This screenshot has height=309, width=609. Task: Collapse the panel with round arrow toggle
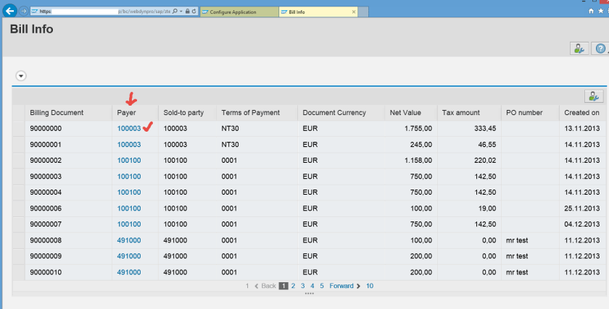pyautogui.click(x=21, y=75)
